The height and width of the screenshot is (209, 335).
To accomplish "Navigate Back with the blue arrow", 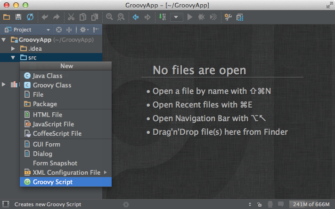I will coord(135,17).
